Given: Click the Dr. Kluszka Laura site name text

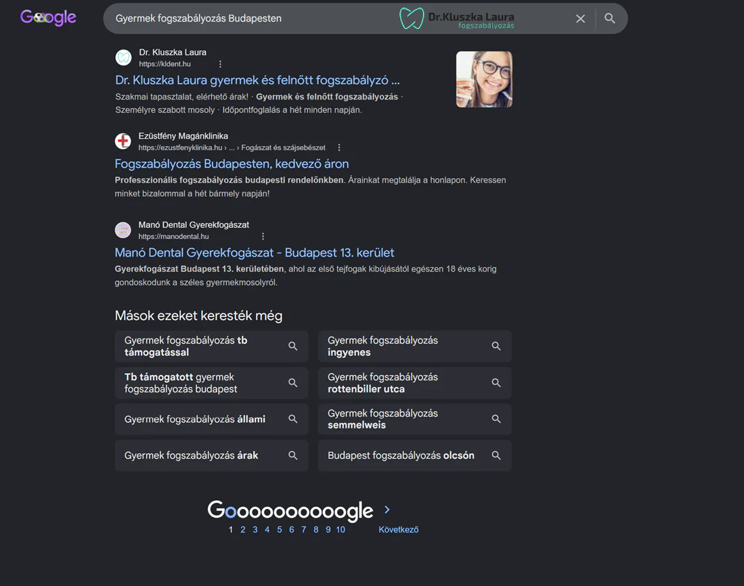Looking at the screenshot, I should tap(173, 52).
